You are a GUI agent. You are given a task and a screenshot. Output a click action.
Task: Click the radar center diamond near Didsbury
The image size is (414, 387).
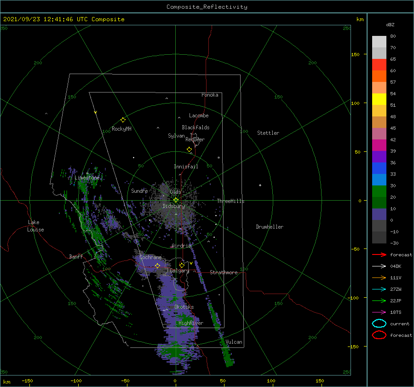click(176, 200)
